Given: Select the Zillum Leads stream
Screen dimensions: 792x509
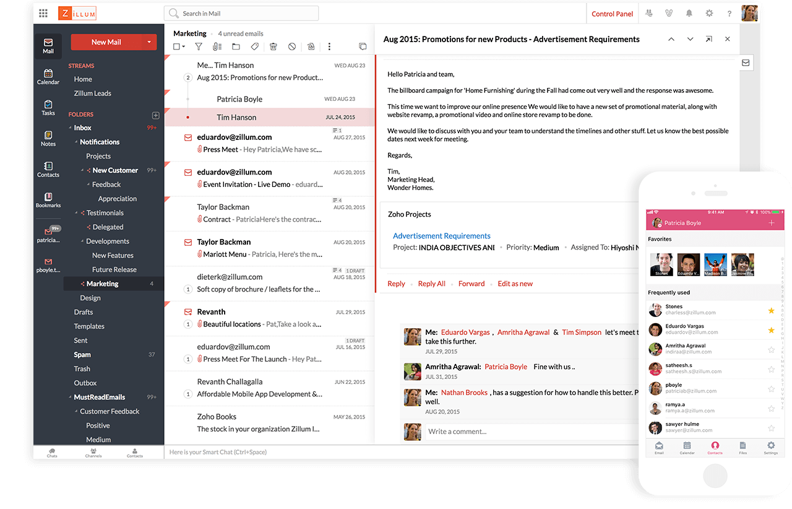Looking at the screenshot, I should (x=93, y=94).
